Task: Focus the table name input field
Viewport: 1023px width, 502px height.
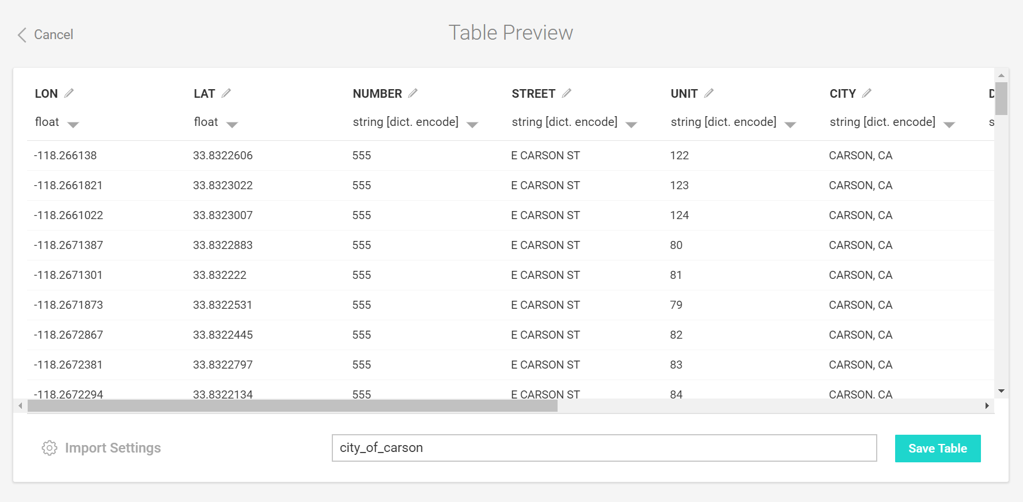Action: [604, 448]
